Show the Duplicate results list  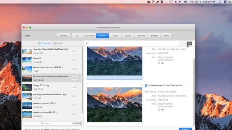(45, 43)
